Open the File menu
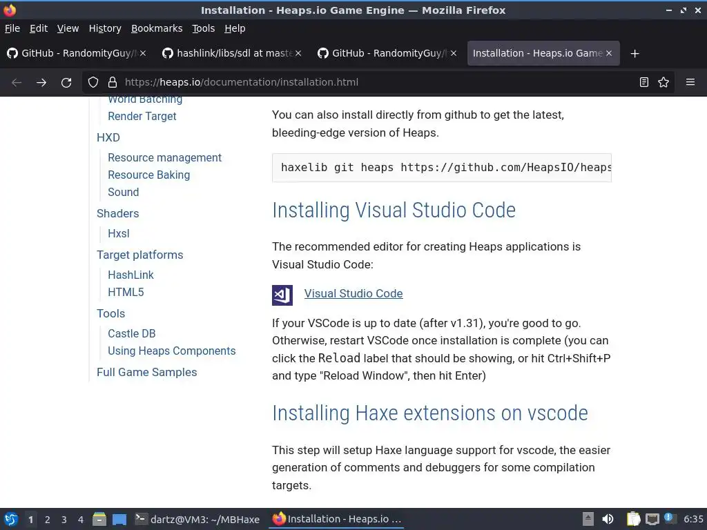The height and width of the screenshot is (530, 707). (12, 28)
